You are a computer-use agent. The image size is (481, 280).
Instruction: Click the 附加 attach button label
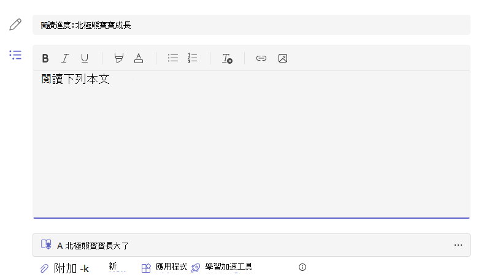point(71,268)
